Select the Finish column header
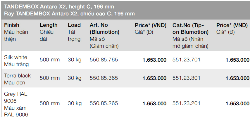250x117 pixels. pos(12,25)
